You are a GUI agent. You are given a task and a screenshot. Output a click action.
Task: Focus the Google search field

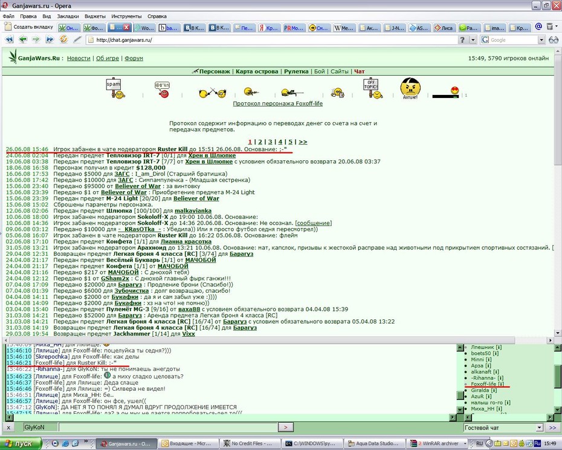click(513, 40)
